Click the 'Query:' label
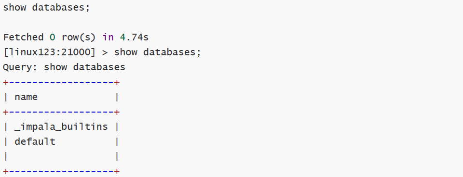Screen dimensions: 463x177 pyautogui.click(x=20, y=67)
